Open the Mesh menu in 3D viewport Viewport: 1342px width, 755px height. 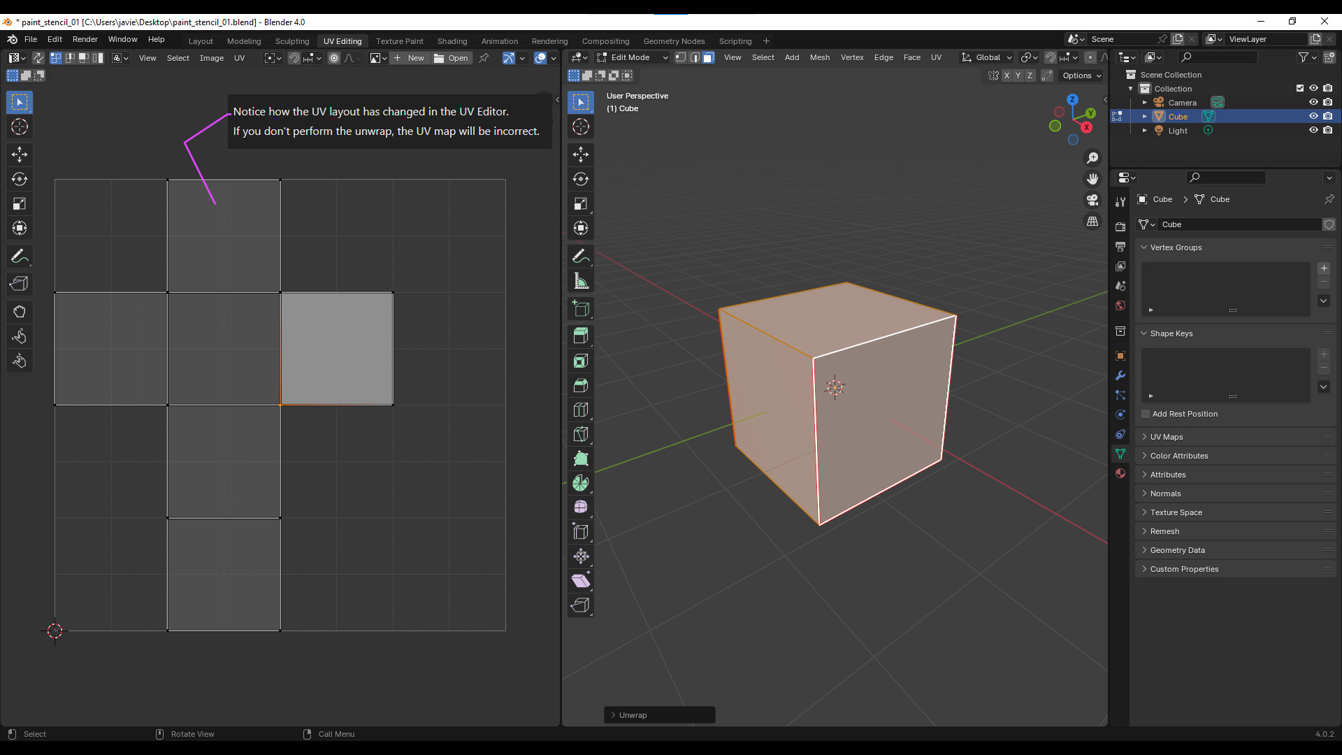(820, 57)
